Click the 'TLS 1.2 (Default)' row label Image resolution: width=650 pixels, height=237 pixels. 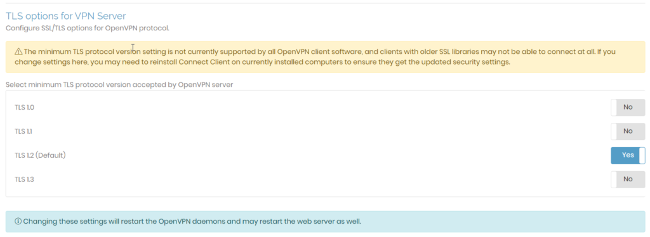pyautogui.click(x=40, y=155)
